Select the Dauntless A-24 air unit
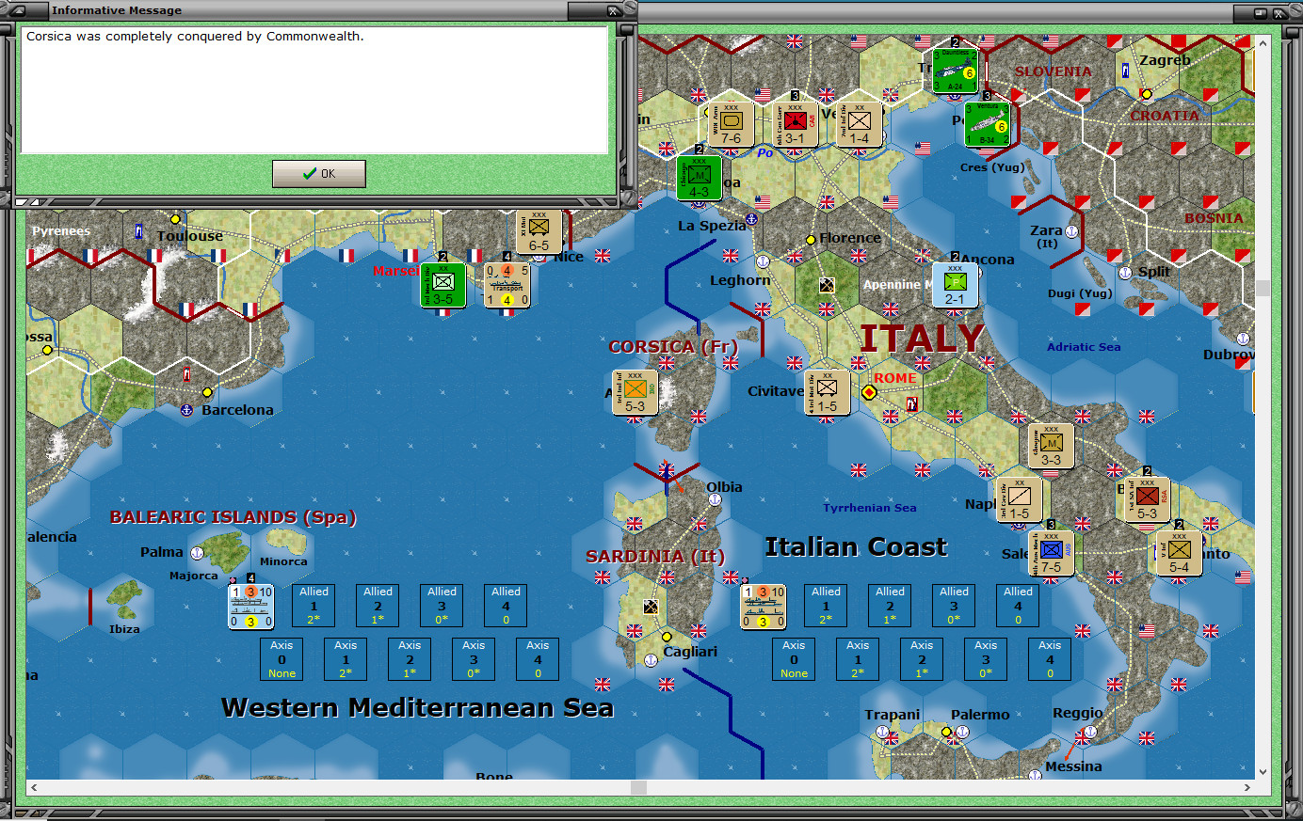The image size is (1303, 821). pyautogui.click(x=955, y=71)
